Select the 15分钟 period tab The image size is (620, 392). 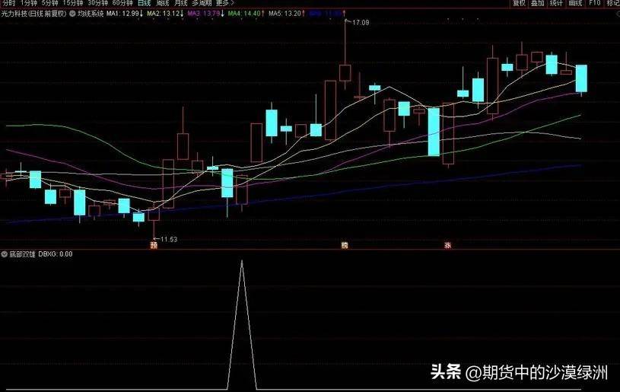click(73, 3)
